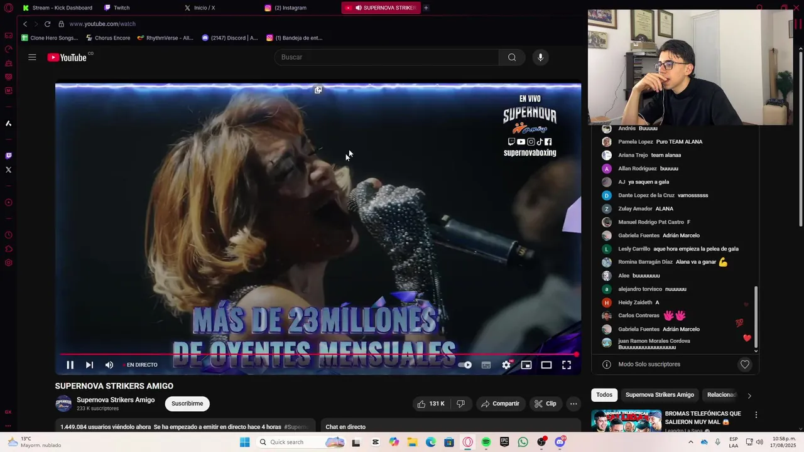Open RhythmVerse bookmark
The width and height of the screenshot is (804, 452).
[165, 38]
